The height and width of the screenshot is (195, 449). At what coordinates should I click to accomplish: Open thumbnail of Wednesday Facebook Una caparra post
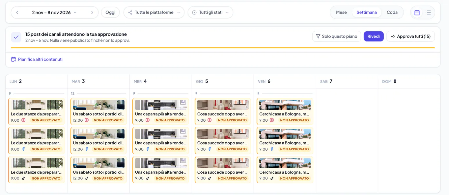point(161,134)
